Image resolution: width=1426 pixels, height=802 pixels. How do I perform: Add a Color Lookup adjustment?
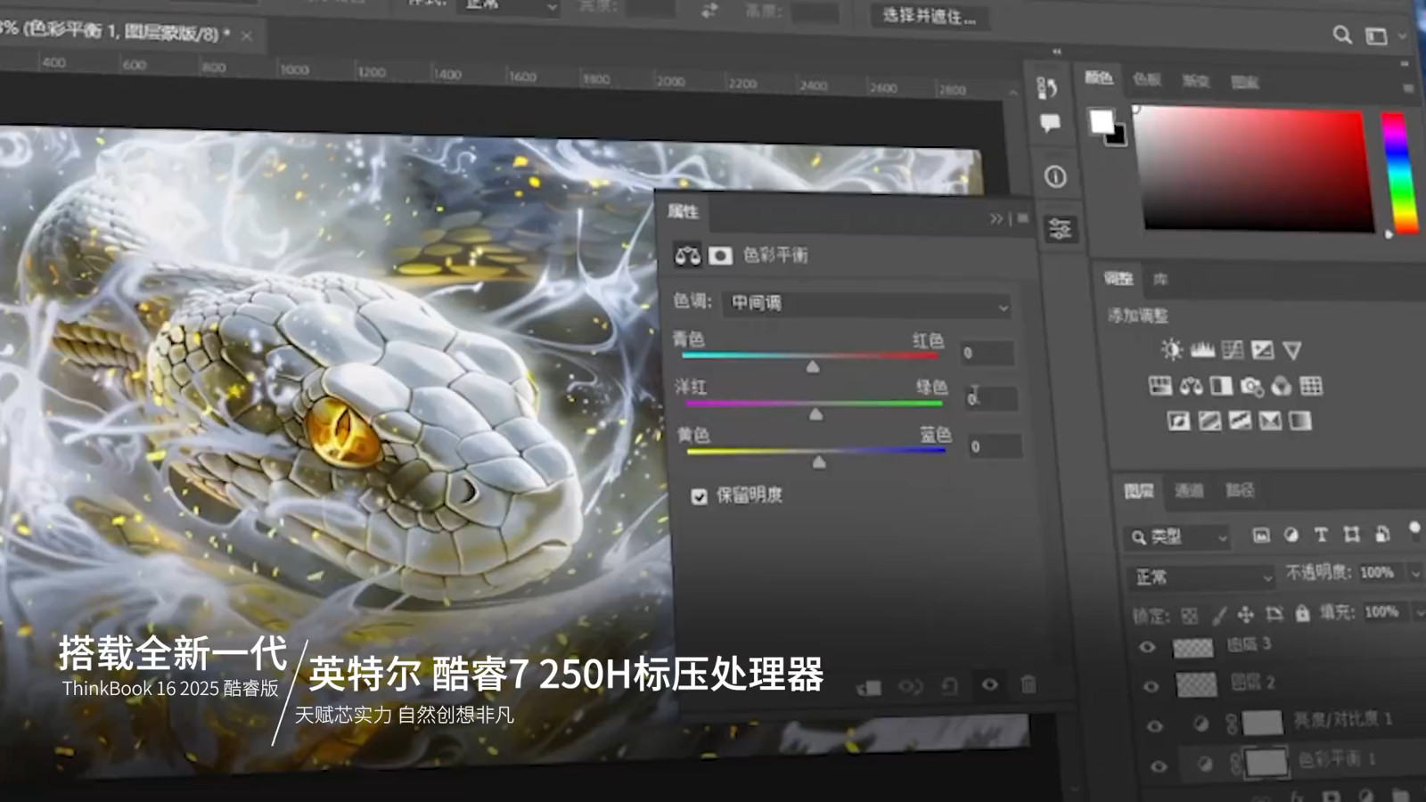pyautogui.click(x=1311, y=386)
